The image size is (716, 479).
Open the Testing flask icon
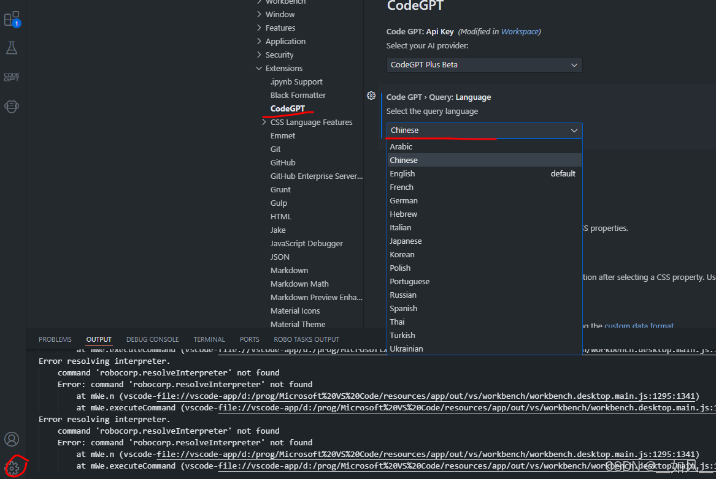pos(12,48)
